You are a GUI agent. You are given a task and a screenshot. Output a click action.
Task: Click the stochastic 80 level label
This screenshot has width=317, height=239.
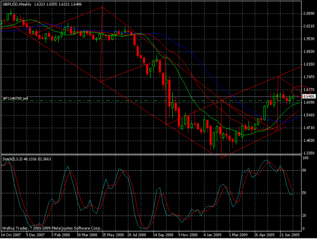click(304, 170)
